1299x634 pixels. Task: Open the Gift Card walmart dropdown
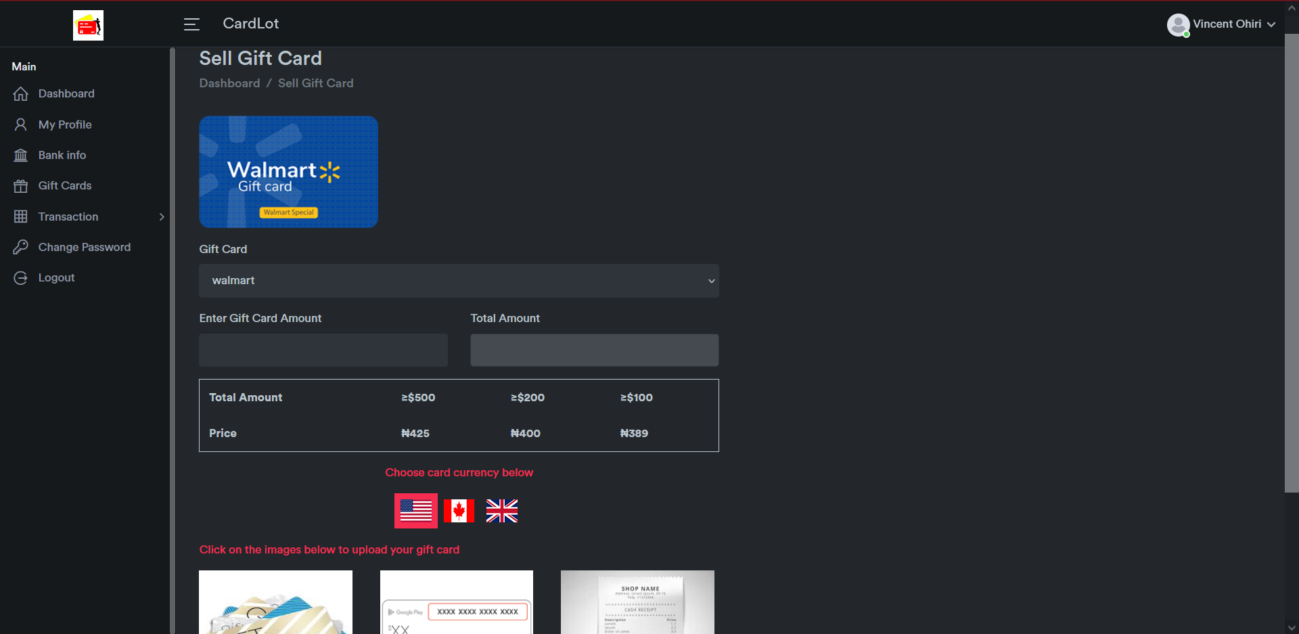[x=459, y=281]
